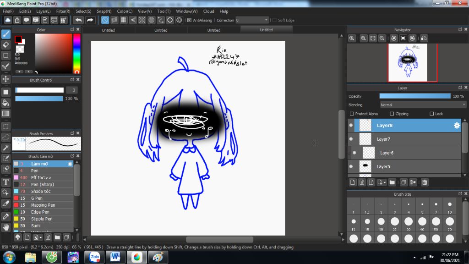This screenshot has width=469, height=264.
Task: Open the Blending mode dropdown
Action: pyautogui.click(x=423, y=105)
